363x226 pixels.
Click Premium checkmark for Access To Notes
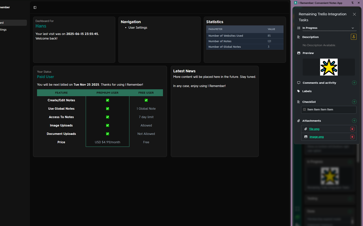coord(107,117)
